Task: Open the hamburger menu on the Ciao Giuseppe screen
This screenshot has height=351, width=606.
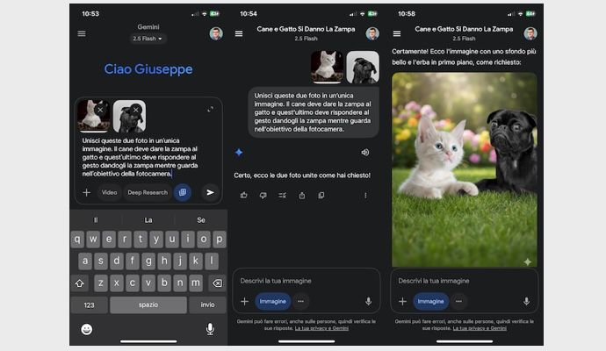Action: (82, 33)
